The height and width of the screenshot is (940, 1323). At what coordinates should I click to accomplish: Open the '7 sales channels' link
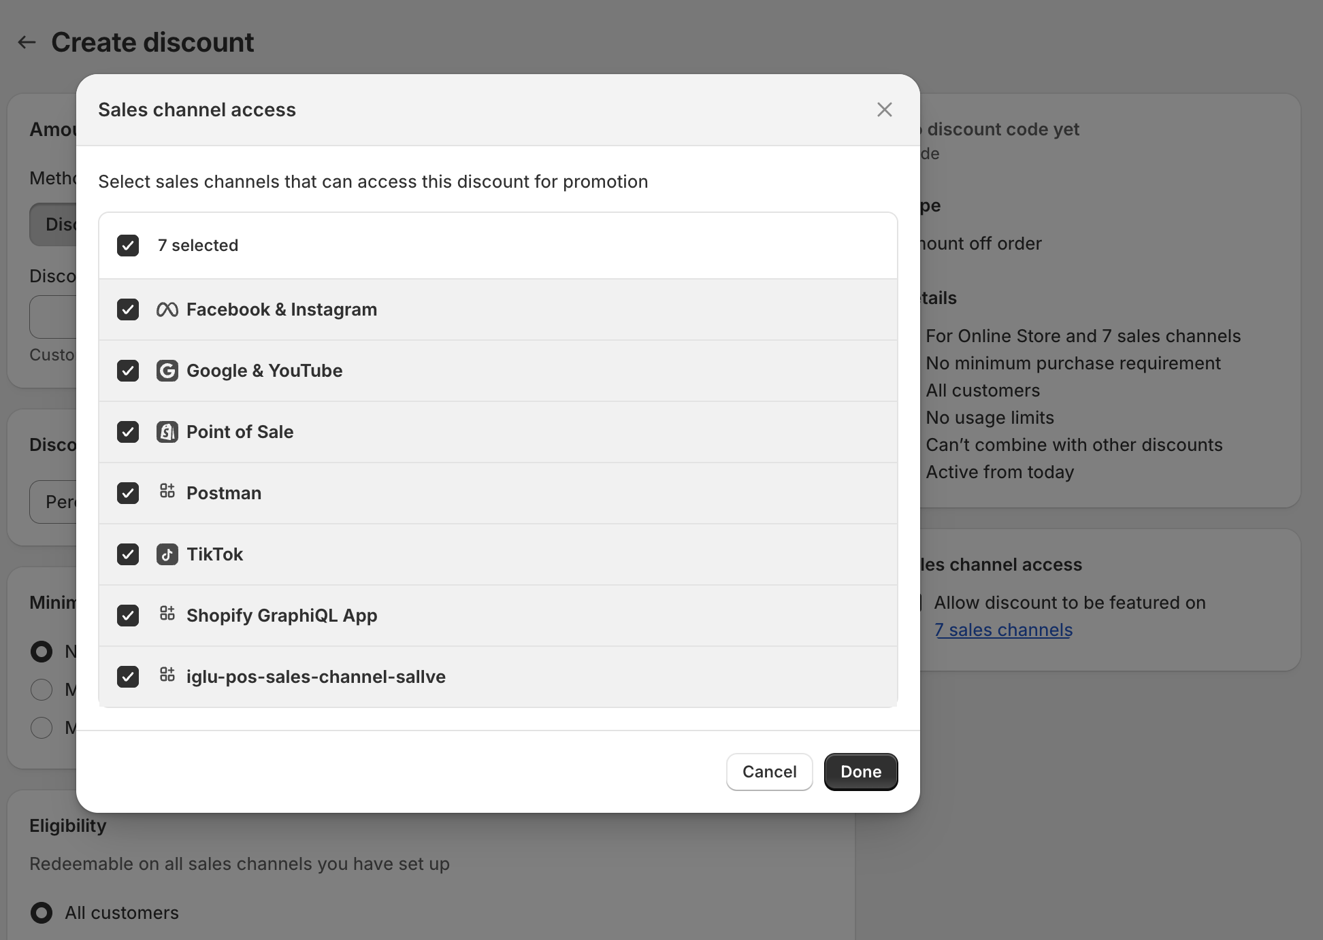(1003, 630)
